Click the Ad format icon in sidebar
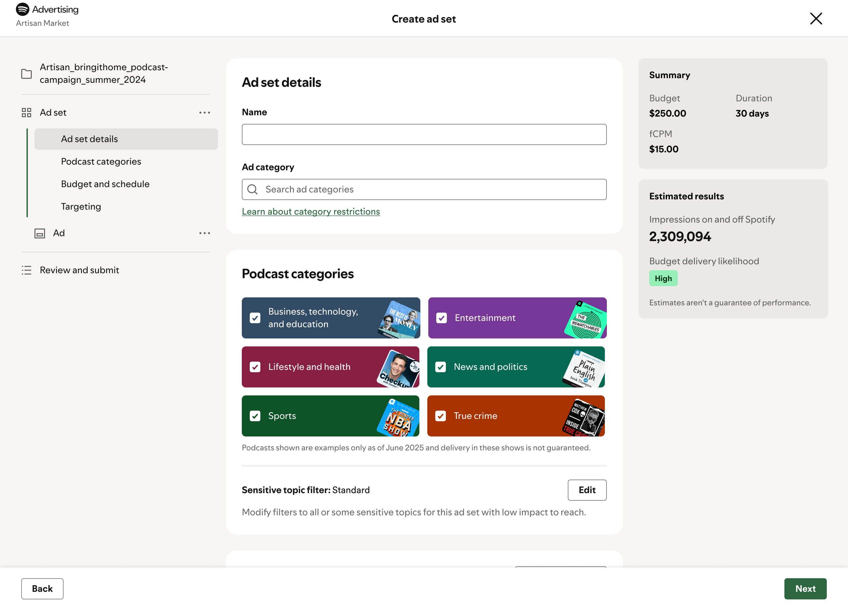 pyautogui.click(x=40, y=233)
